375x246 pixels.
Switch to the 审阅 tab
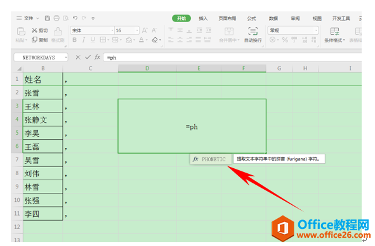(x=295, y=18)
